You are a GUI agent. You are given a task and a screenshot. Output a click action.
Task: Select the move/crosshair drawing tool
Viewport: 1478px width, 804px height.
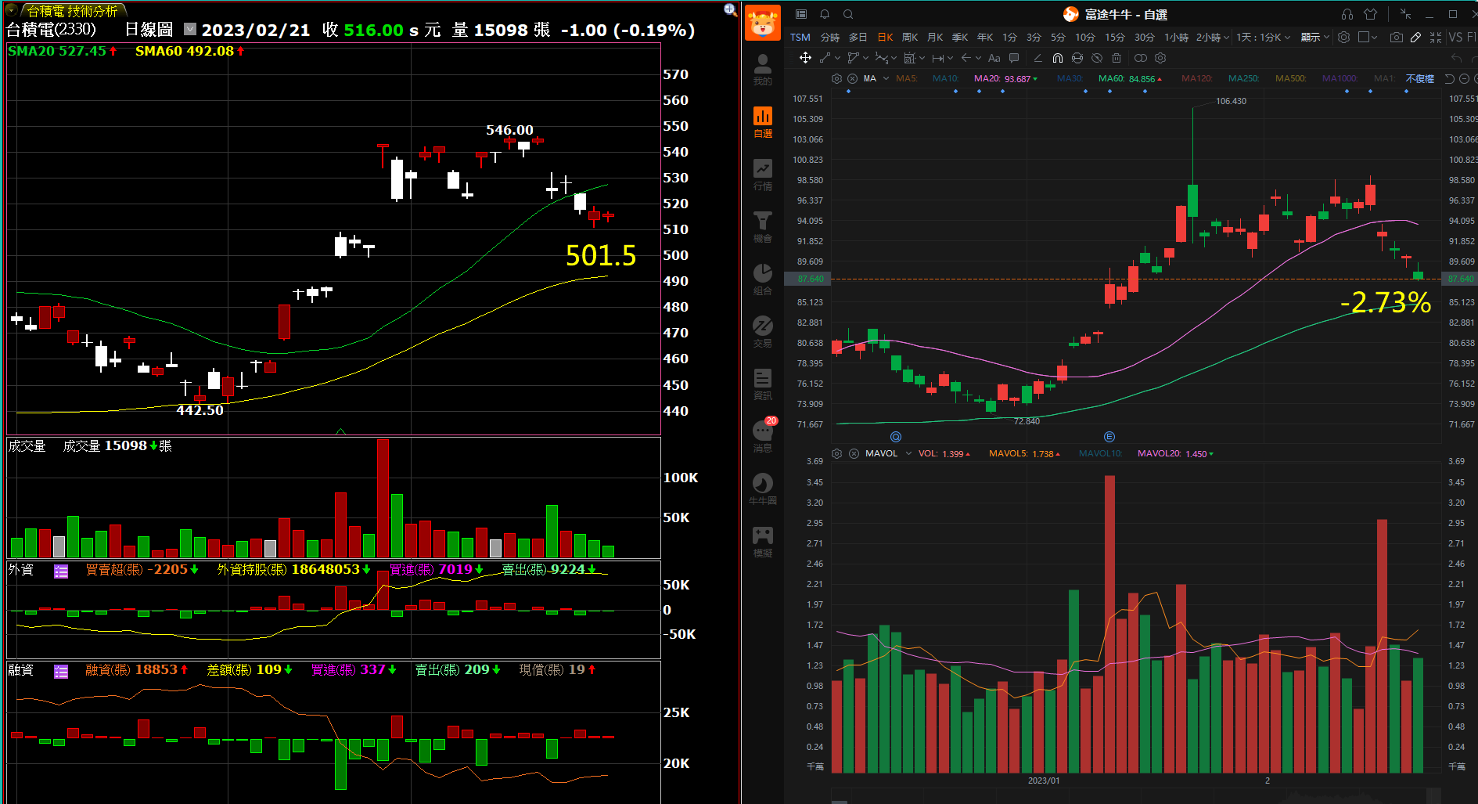click(805, 58)
